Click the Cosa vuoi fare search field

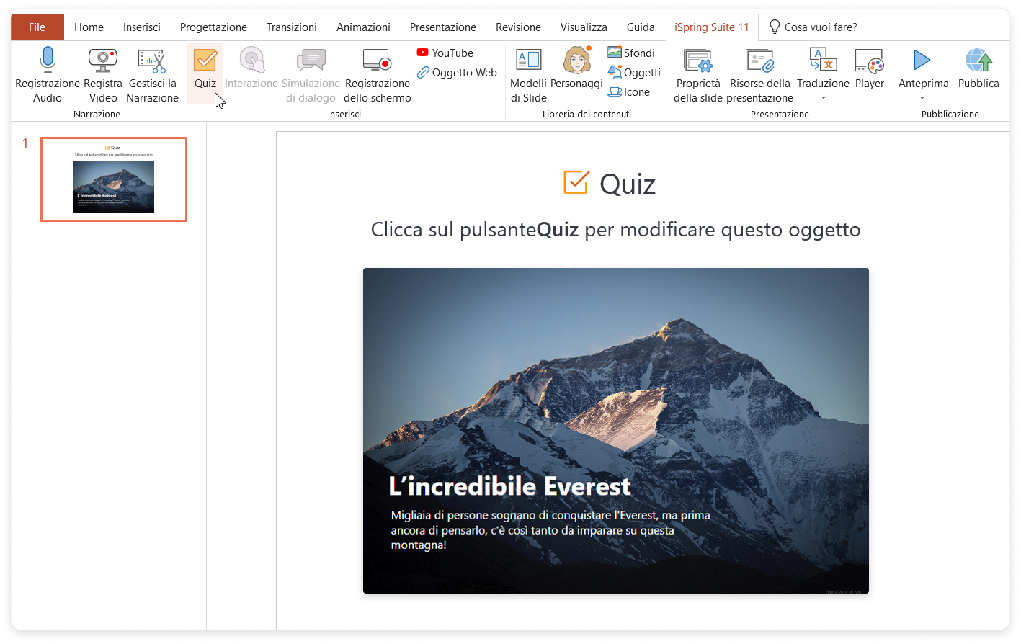pyautogui.click(x=820, y=27)
